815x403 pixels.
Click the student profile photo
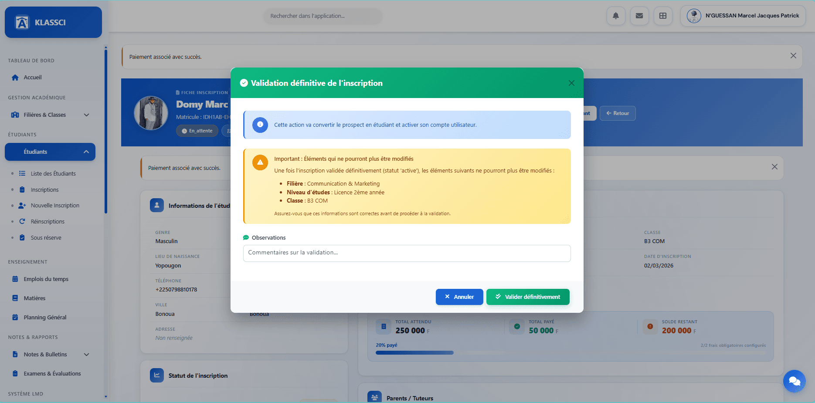pyautogui.click(x=151, y=113)
